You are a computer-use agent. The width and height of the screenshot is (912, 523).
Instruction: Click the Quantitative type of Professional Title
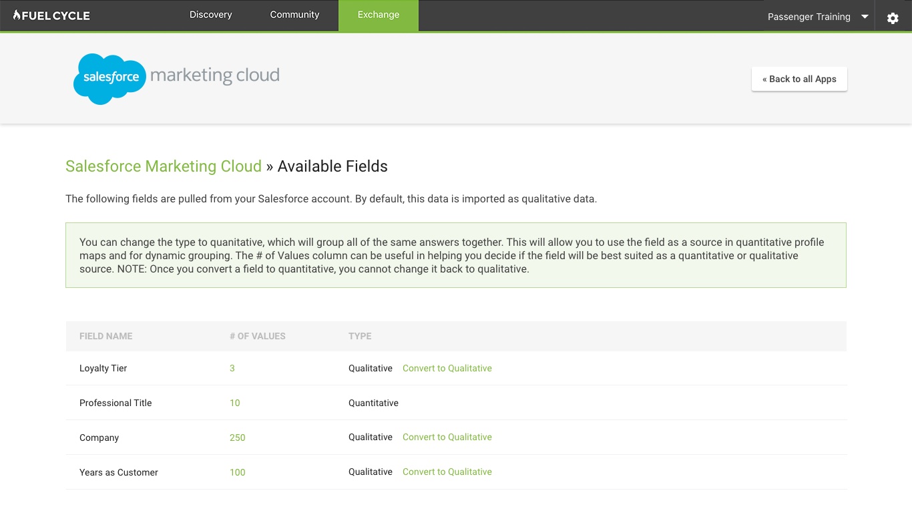click(373, 403)
